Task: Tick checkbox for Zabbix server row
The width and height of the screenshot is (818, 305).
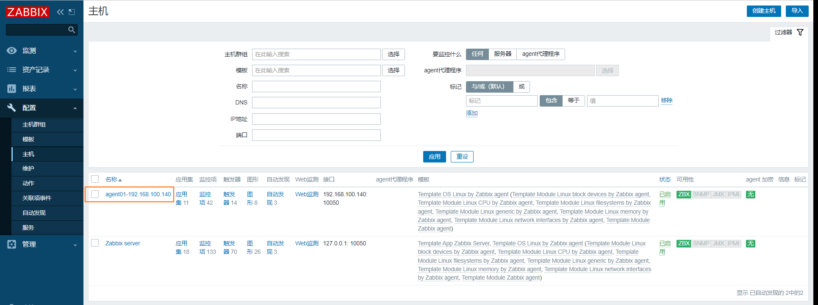Action: pos(95,243)
